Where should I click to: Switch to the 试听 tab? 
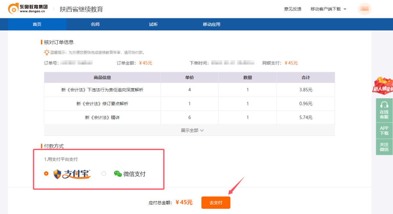(153, 24)
